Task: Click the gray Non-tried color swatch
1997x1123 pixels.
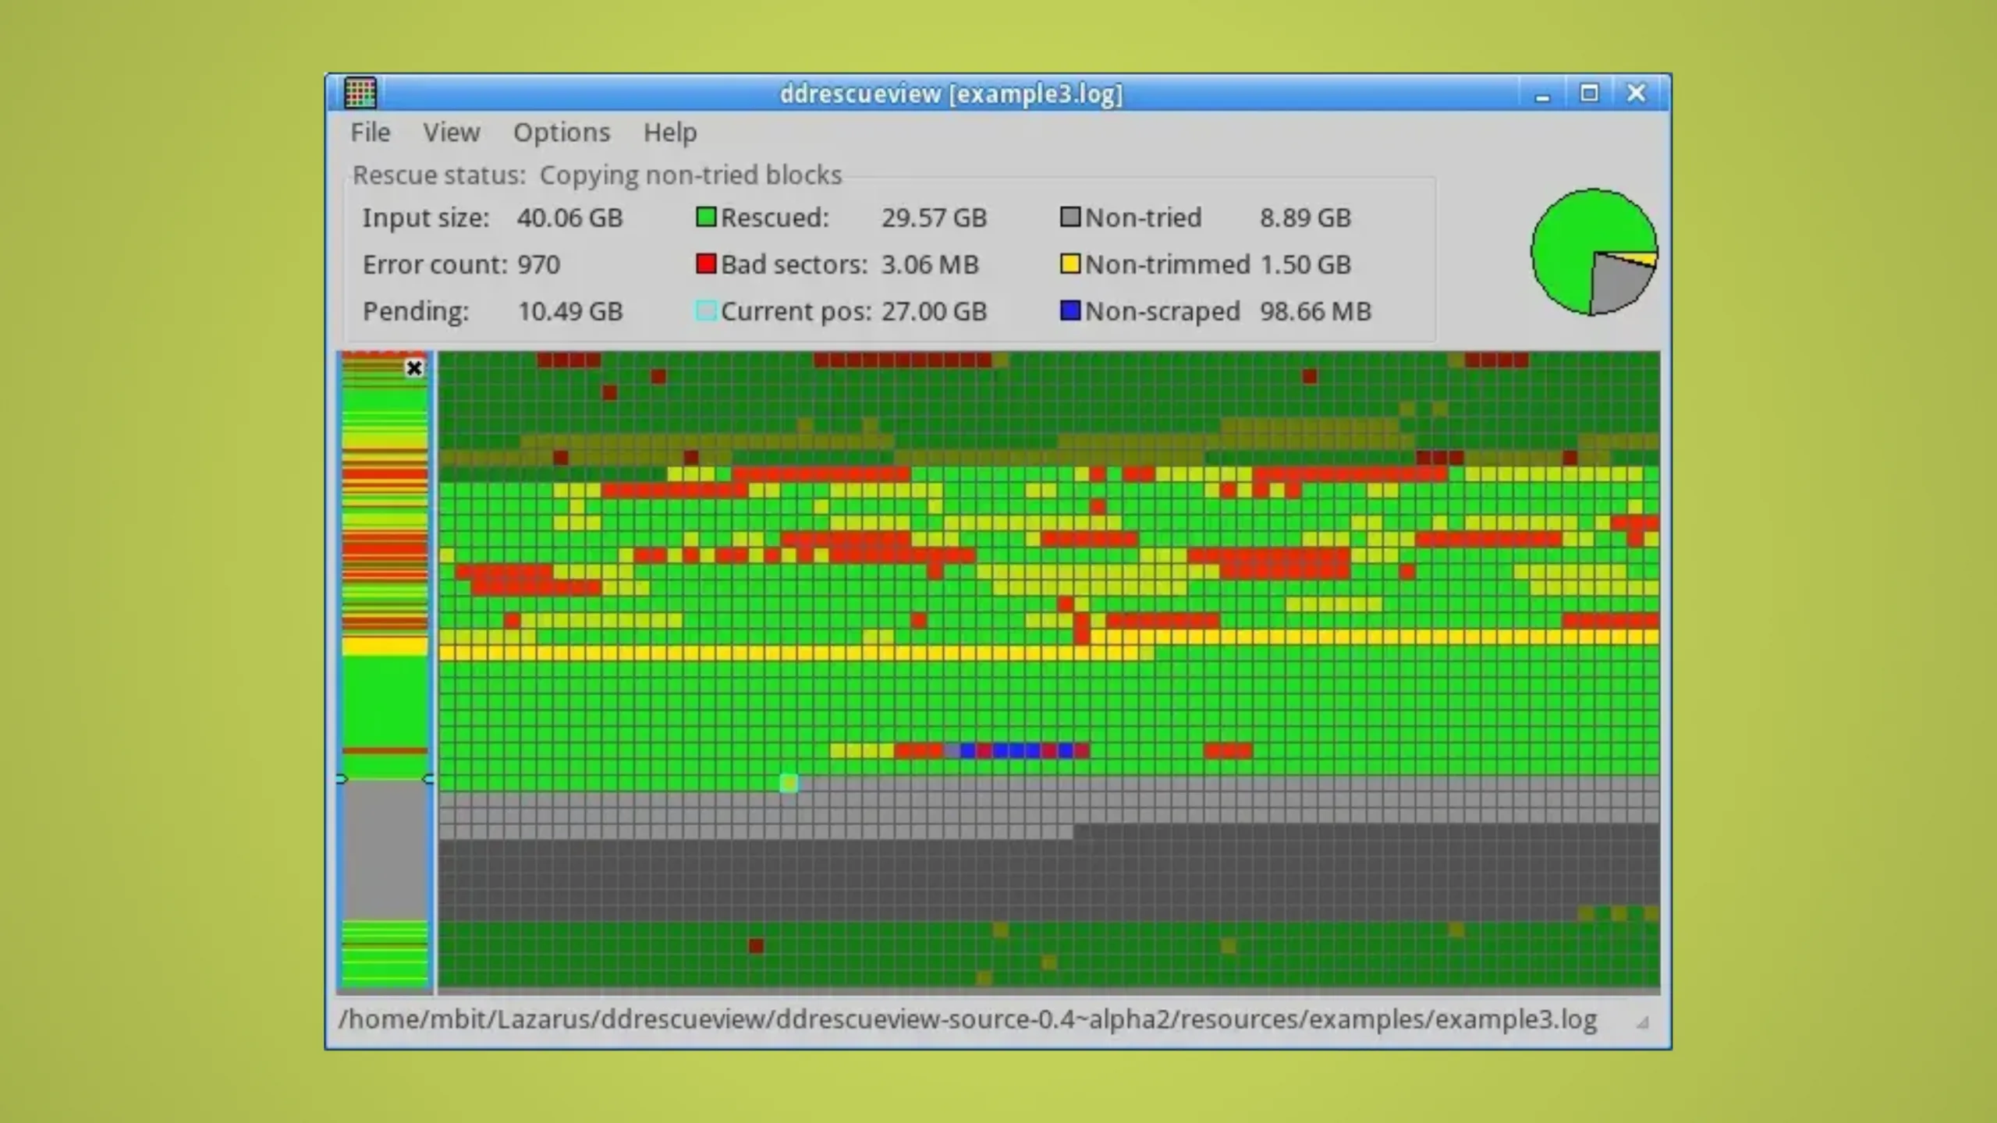Action: (x=1070, y=218)
